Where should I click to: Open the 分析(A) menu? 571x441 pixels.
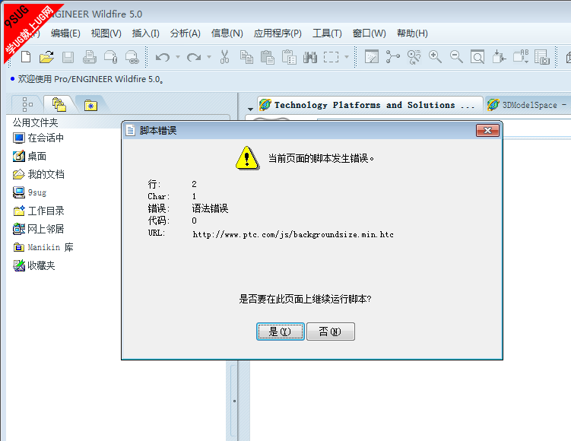point(186,33)
